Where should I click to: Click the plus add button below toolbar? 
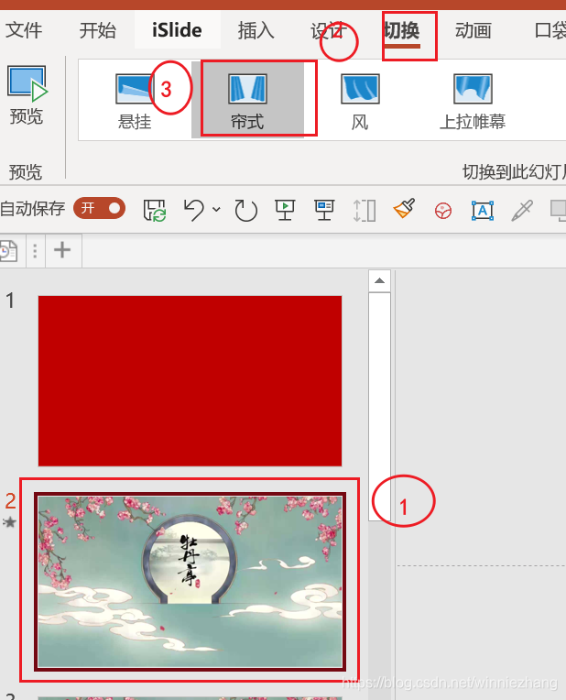pos(62,250)
